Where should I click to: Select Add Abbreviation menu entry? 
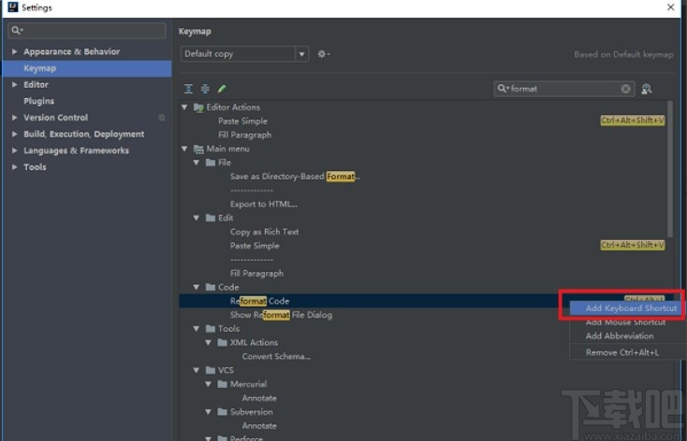pyautogui.click(x=619, y=336)
